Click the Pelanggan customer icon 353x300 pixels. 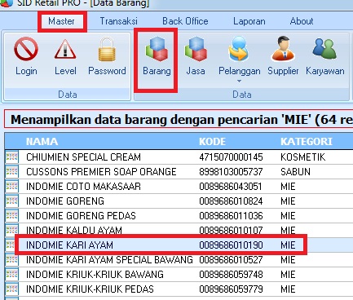(239, 49)
